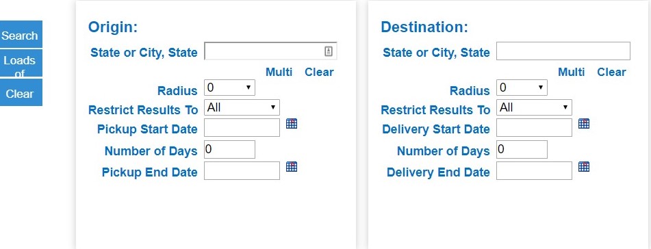Click autofill icon in Origin state field

[329, 51]
